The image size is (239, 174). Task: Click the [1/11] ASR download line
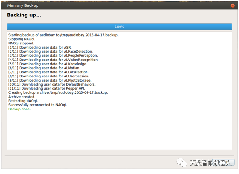(40, 47)
